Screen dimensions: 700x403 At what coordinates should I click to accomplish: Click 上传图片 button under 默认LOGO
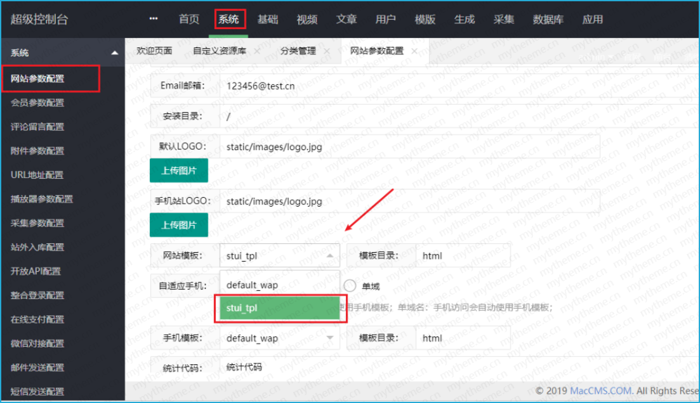click(179, 170)
